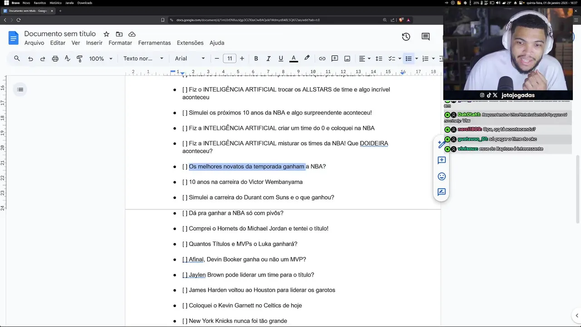Screen dimensions: 581x327
Task: Bookmark this page in the address bar
Action: pyautogui.click(x=162, y=20)
